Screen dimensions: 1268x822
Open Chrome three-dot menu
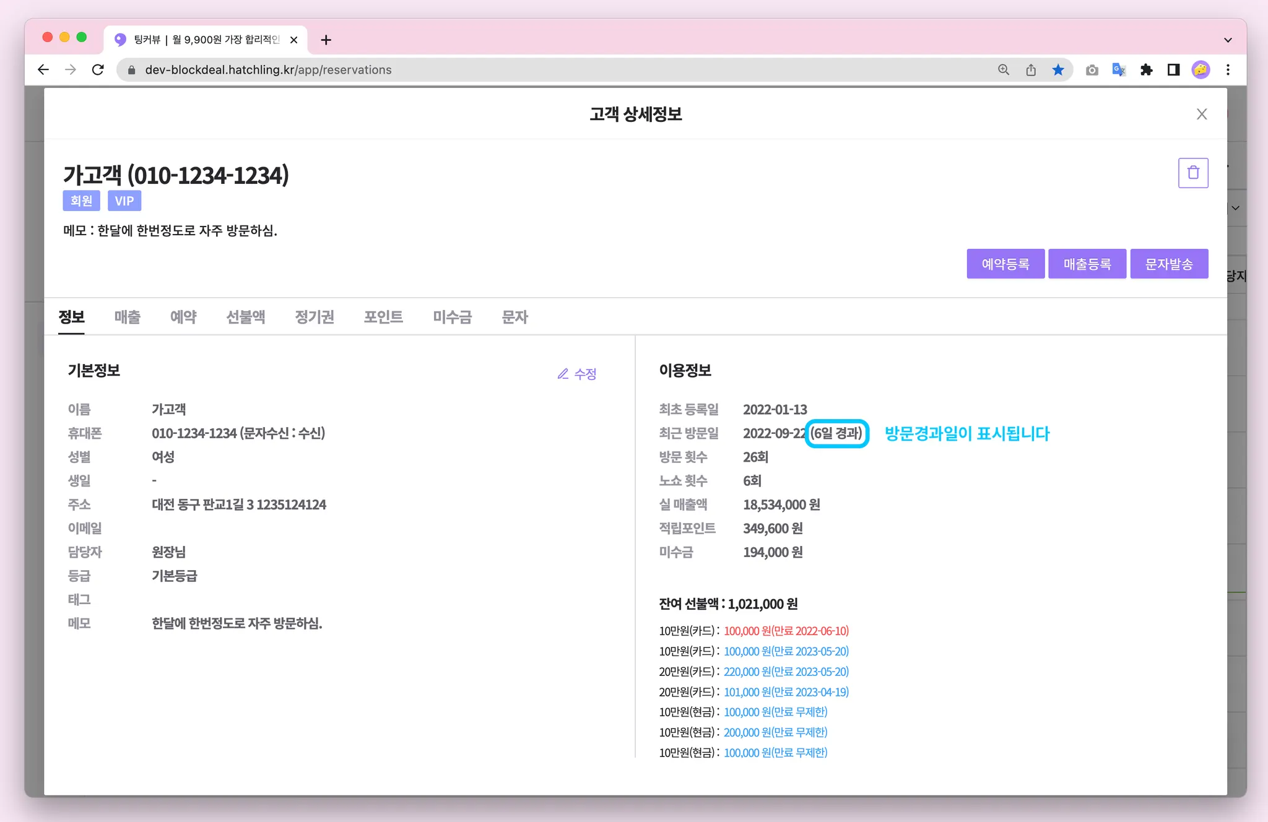pyautogui.click(x=1228, y=70)
